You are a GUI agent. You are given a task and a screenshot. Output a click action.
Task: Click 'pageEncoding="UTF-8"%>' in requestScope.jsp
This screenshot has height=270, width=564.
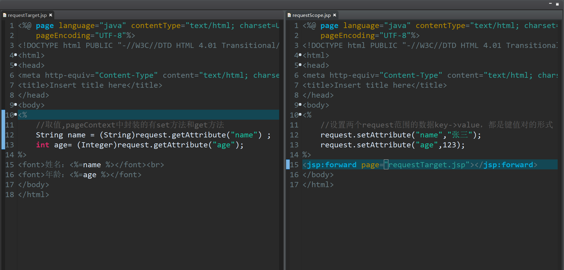pos(370,35)
